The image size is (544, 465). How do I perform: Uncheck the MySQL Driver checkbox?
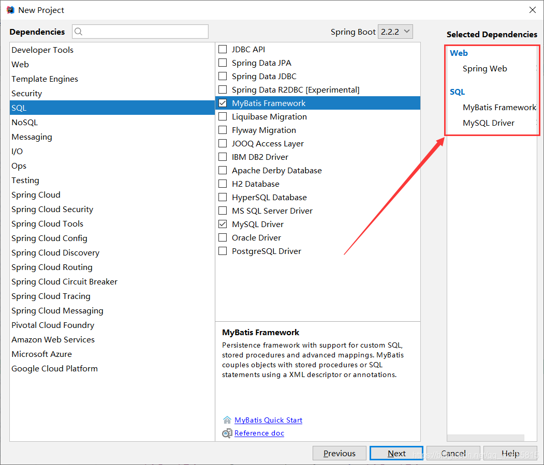pos(223,224)
